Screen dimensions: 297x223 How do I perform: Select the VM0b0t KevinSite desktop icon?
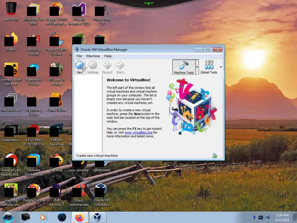57,135
